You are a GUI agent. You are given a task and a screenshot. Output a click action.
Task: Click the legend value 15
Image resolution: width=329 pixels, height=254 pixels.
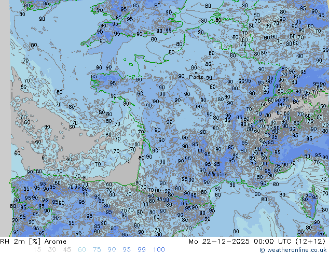37,250
